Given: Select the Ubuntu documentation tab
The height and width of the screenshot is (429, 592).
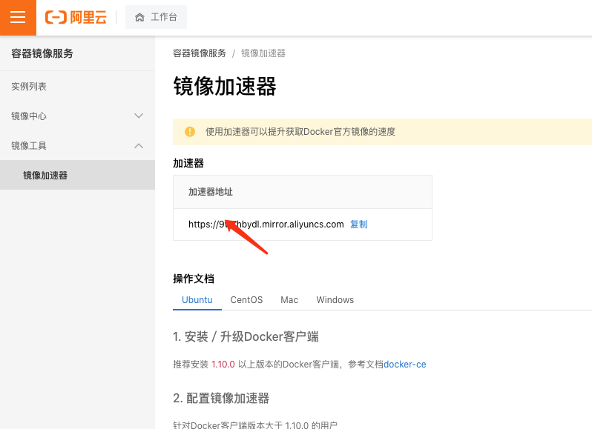Looking at the screenshot, I should 197,300.
